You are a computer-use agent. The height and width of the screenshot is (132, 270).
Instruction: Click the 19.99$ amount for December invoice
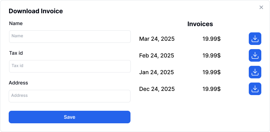click(x=212, y=89)
